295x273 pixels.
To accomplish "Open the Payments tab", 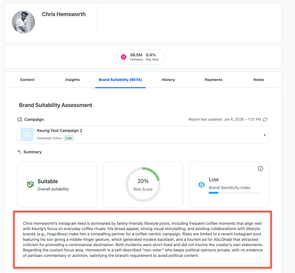I will [213, 80].
